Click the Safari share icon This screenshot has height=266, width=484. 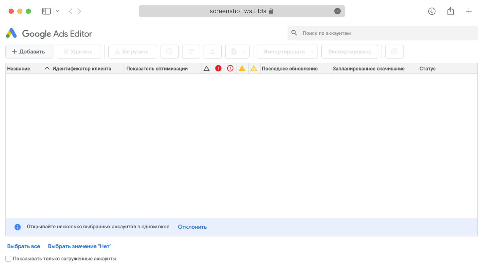[451, 11]
